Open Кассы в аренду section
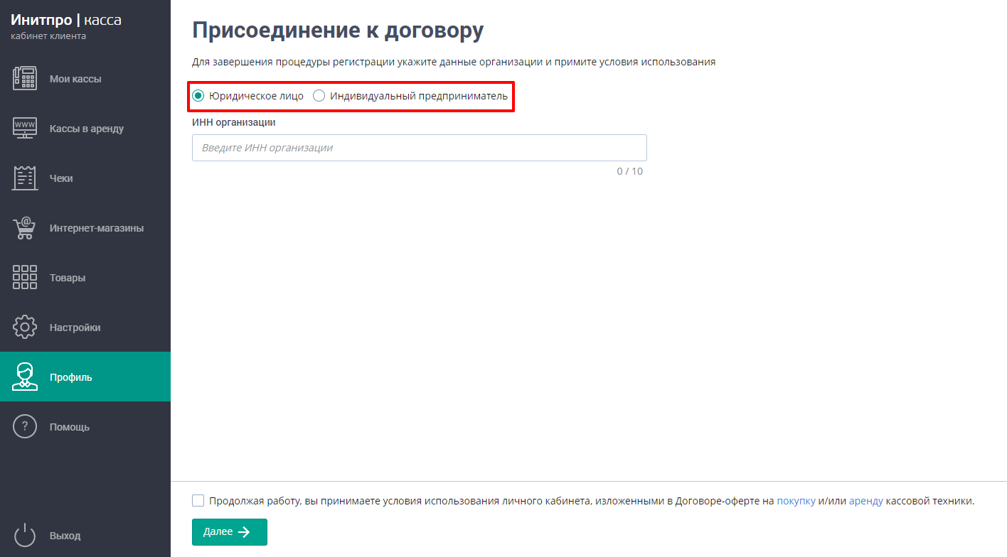 [87, 129]
